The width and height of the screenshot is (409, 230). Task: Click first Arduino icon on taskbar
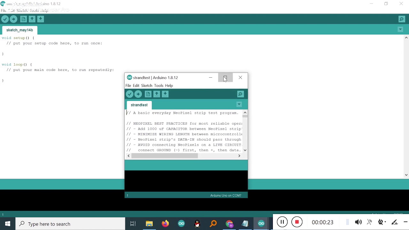[x=181, y=224]
